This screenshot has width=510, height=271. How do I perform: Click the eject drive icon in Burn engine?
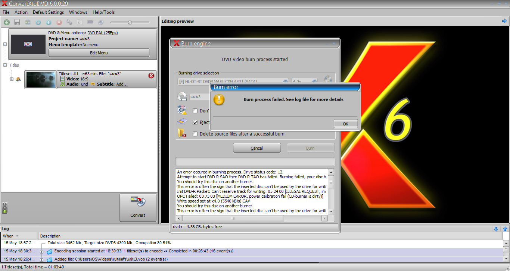182,122
